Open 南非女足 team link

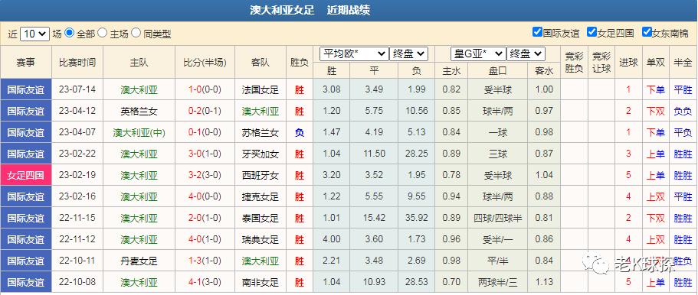[261, 282]
